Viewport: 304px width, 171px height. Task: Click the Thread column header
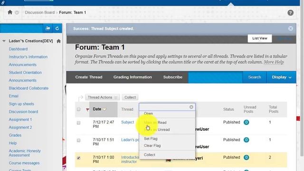(x=127, y=109)
